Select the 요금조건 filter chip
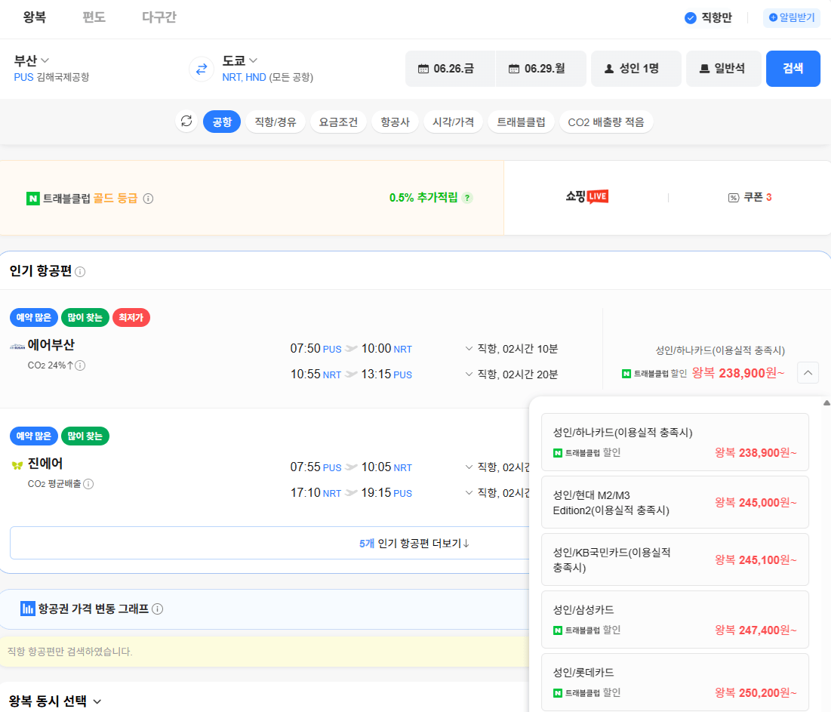The height and width of the screenshot is (712, 831). pyautogui.click(x=338, y=122)
